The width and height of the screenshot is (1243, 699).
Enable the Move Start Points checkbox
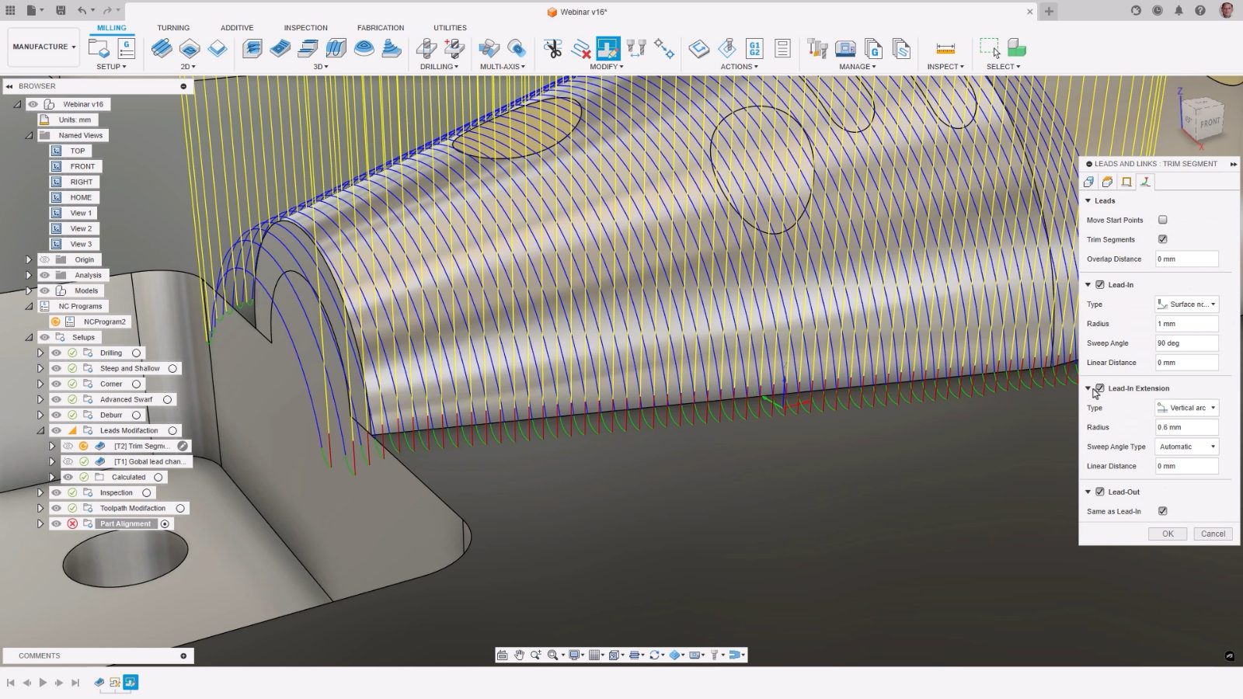1162,220
